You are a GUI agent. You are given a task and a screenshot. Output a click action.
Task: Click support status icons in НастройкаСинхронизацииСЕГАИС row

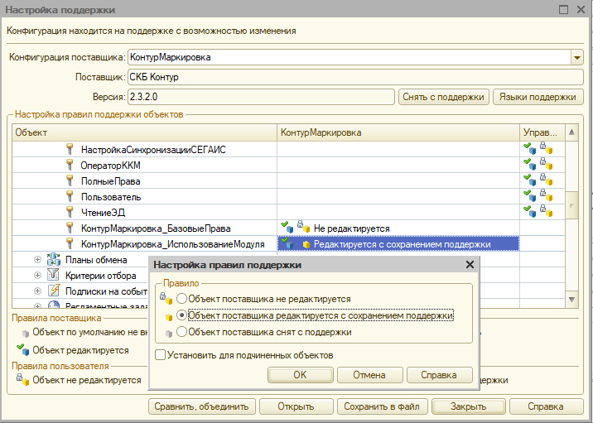[x=538, y=148]
